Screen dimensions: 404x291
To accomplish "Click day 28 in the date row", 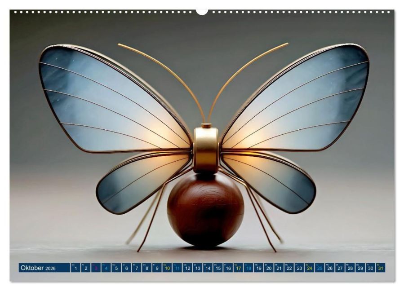I will [350, 268].
